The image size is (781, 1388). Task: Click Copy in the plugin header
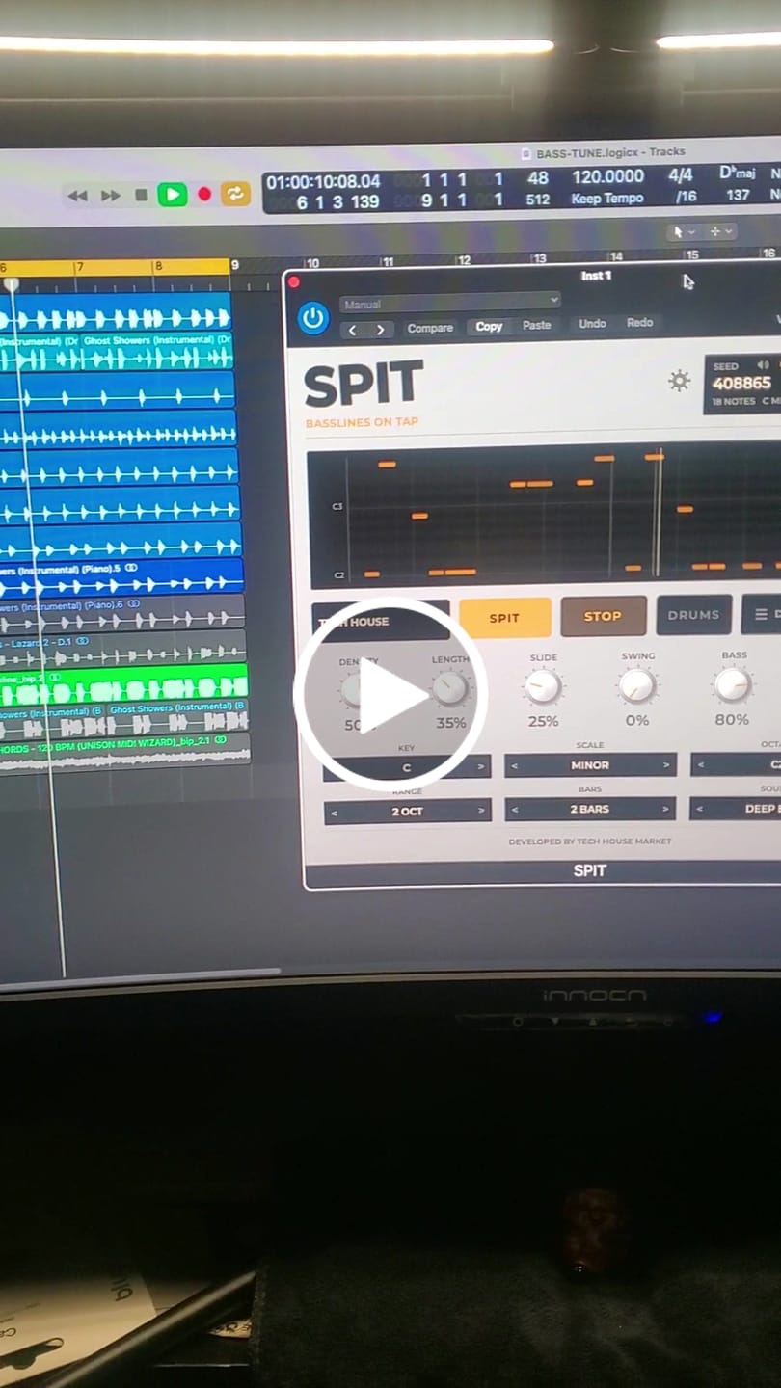(489, 327)
